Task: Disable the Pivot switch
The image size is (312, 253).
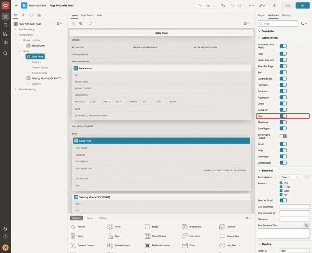Action: [x=283, y=116]
